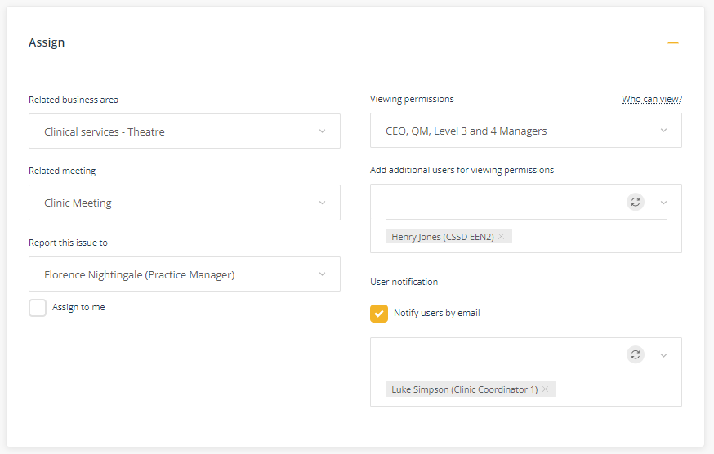
Task: Tick the Assign to me checkbox
Action: tap(38, 308)
